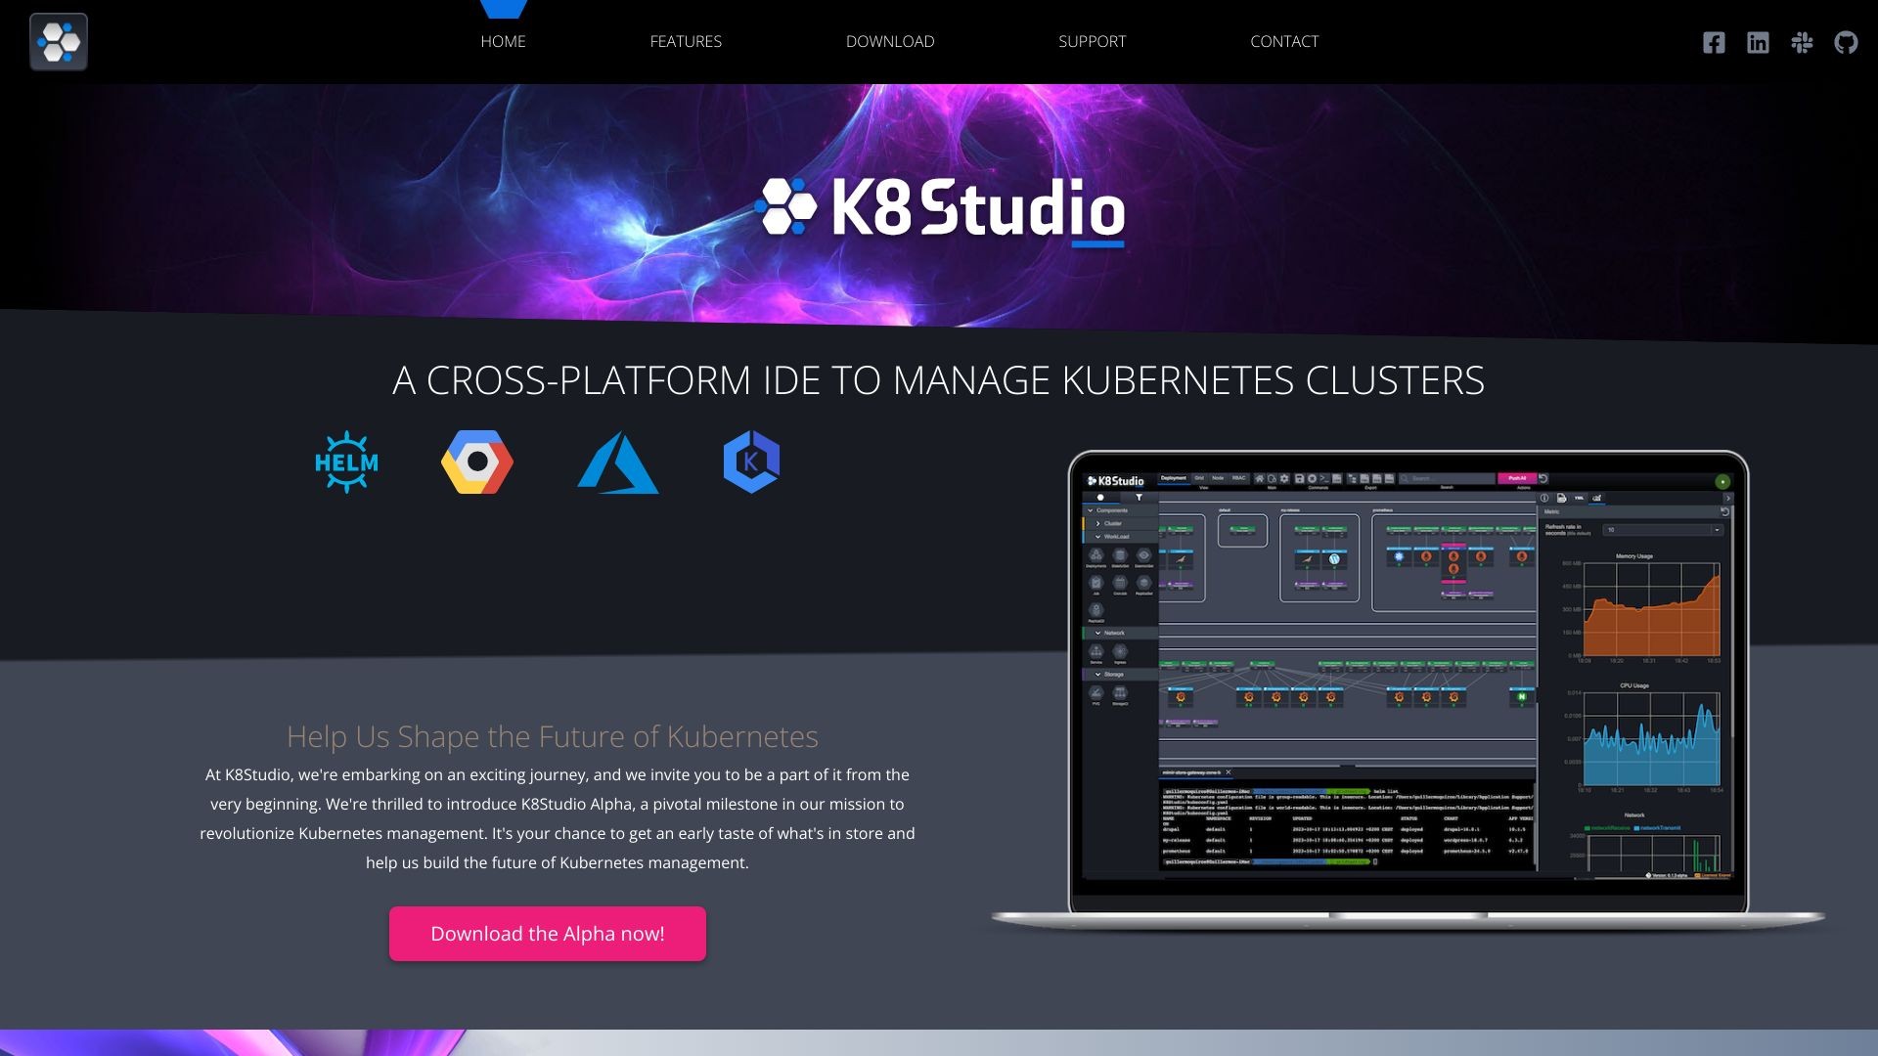
Task: Open settings via the gear icon in the toolbar
Action: pyautogui.click(x=1284, y=479)
